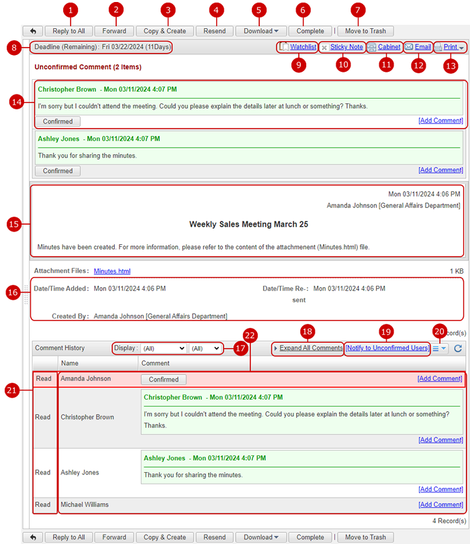Click bottom Reply to All button
The width and height of the screenshot is (470, 544).
pyautogui.click(x=68, y=537)
